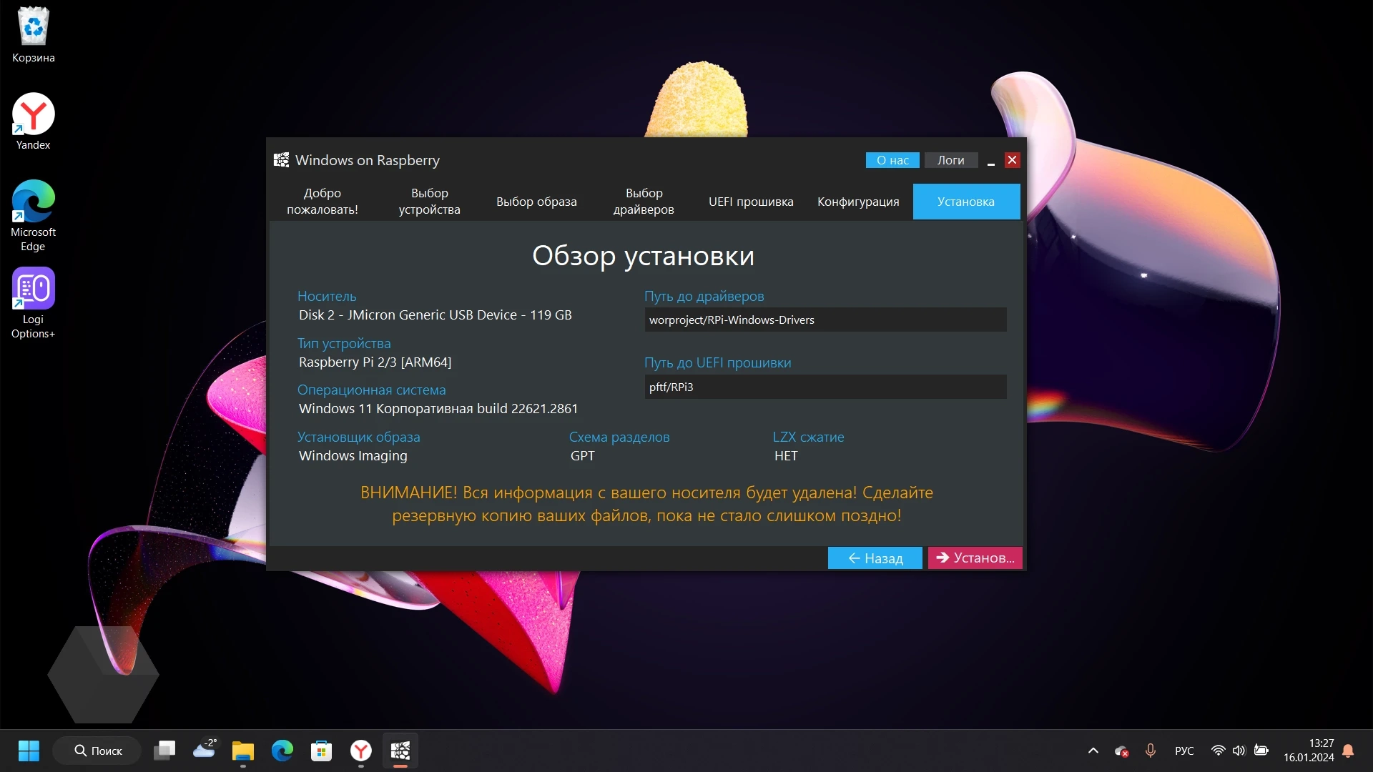Open the Yandex browser desktop shortcut
1373x772 pixels.
point(33,122)
